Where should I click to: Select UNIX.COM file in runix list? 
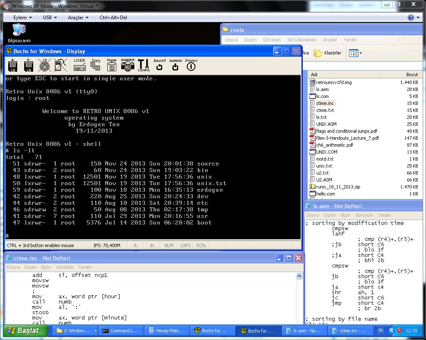[324, 152]
